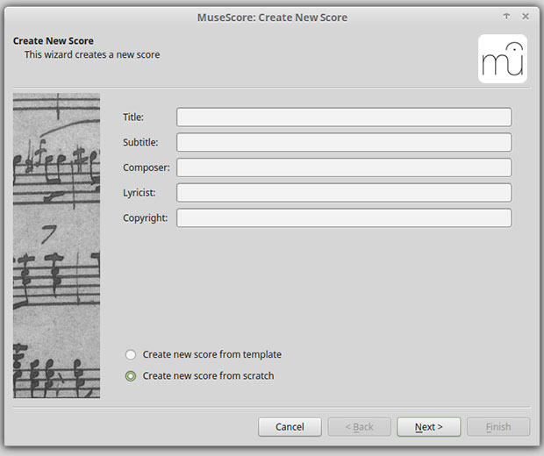
Task: Click the greyed-out Finish button
Action: point(498,427)
